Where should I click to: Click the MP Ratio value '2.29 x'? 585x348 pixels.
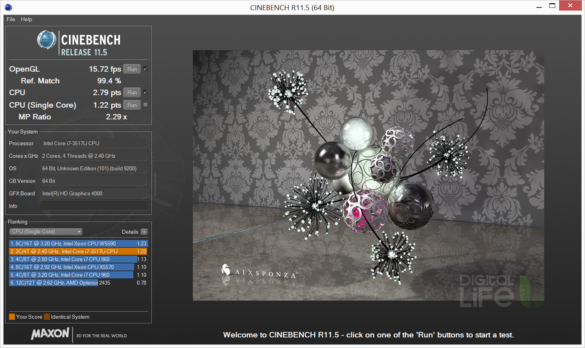point(116,117)
